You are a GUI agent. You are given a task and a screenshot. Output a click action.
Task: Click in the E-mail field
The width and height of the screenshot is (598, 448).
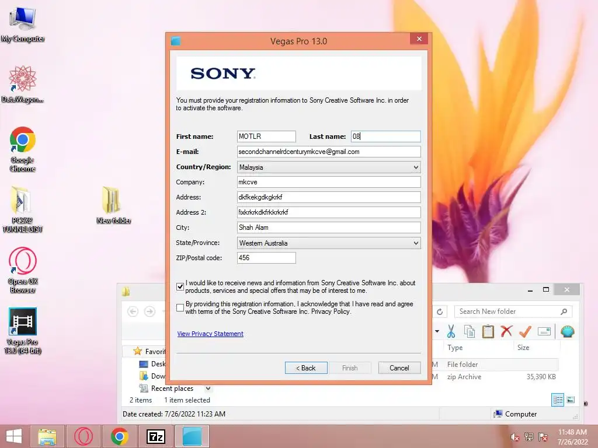329,152
